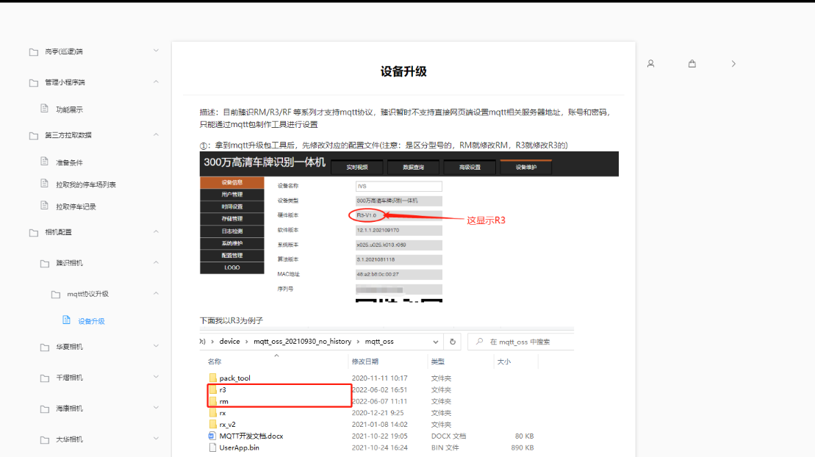Collapse the 相机配置 chevron

[156, 231]
